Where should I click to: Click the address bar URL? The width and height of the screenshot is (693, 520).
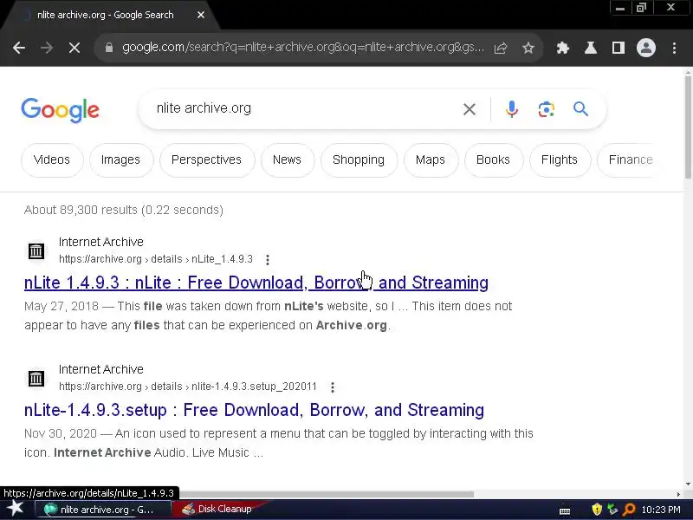pos(303,48)
